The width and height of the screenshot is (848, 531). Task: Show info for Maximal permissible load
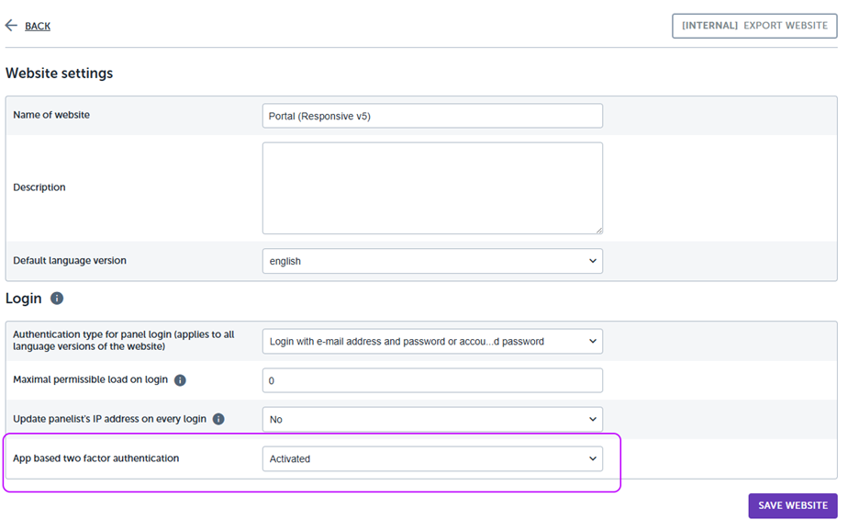[180, 380]
